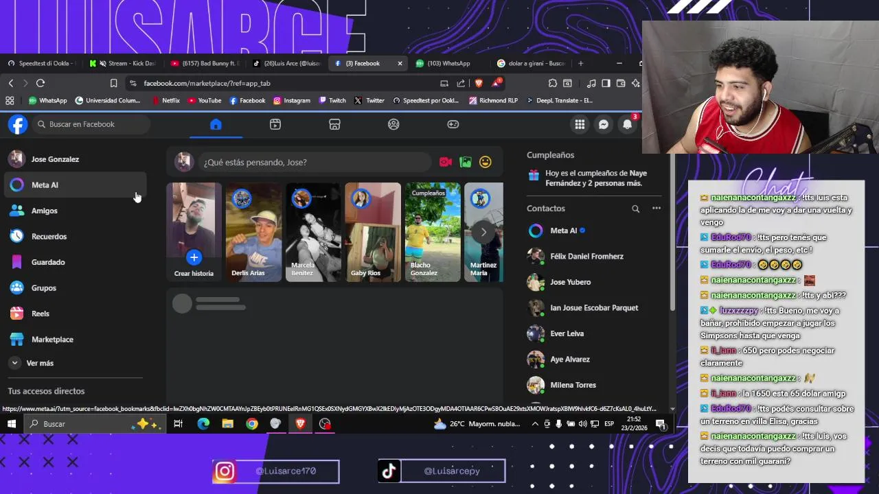Click the Buscar en Facebook field

click(x=91, y=124)
